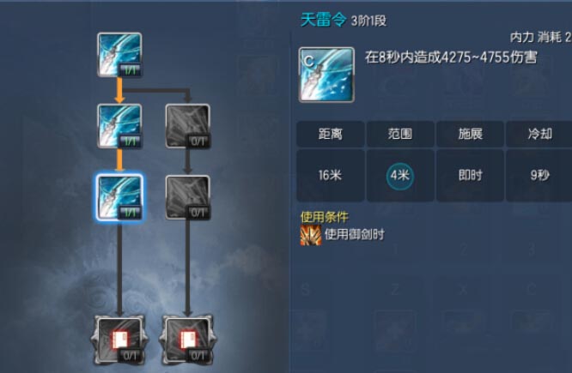The image size is (572, 373).
Task: Click the 即时 cast time value
Action: click(x=470, y=176)
